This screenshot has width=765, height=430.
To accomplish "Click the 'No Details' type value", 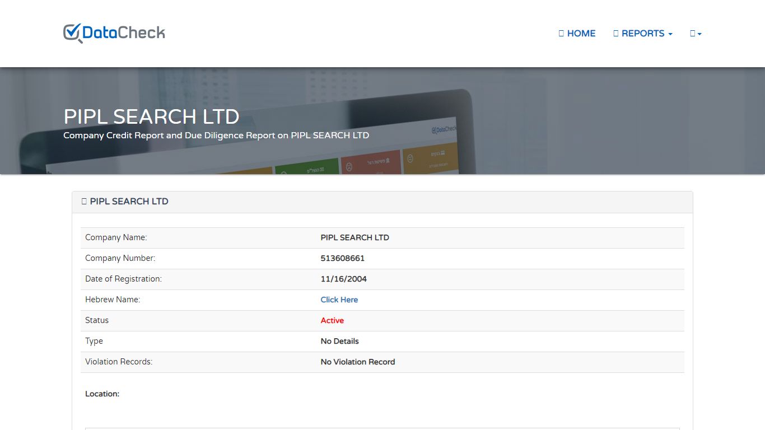I will coord(339,341).
